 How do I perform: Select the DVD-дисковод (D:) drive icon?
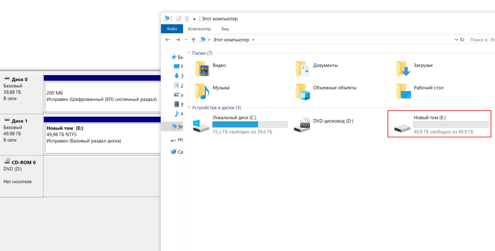pos(303,125)
